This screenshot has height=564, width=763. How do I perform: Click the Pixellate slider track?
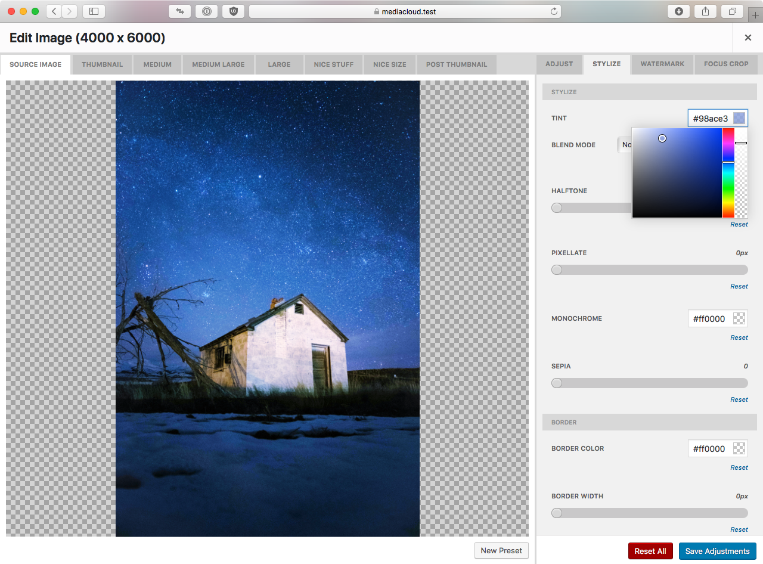650,270
